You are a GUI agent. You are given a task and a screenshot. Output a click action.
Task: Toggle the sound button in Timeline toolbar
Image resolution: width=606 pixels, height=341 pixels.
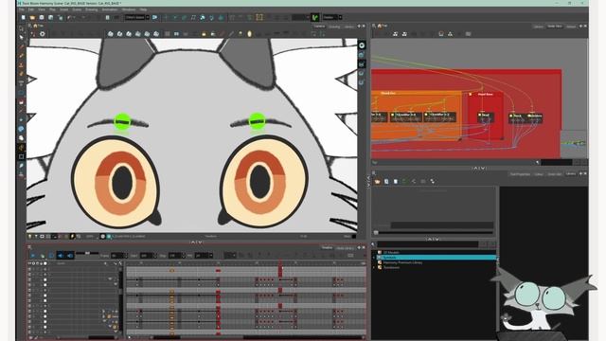pos(61,256)
